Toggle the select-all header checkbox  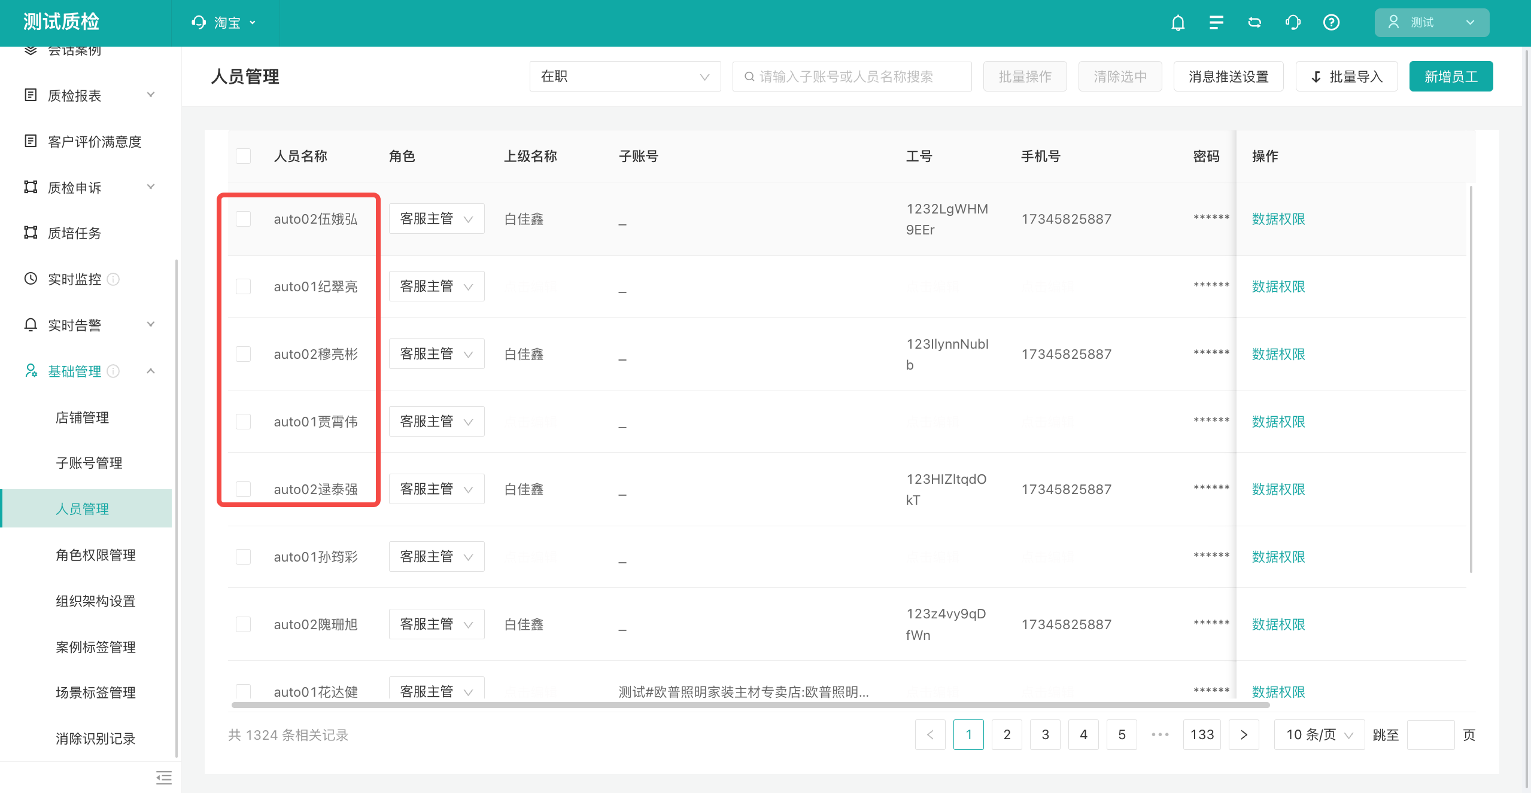coord(243,156)
